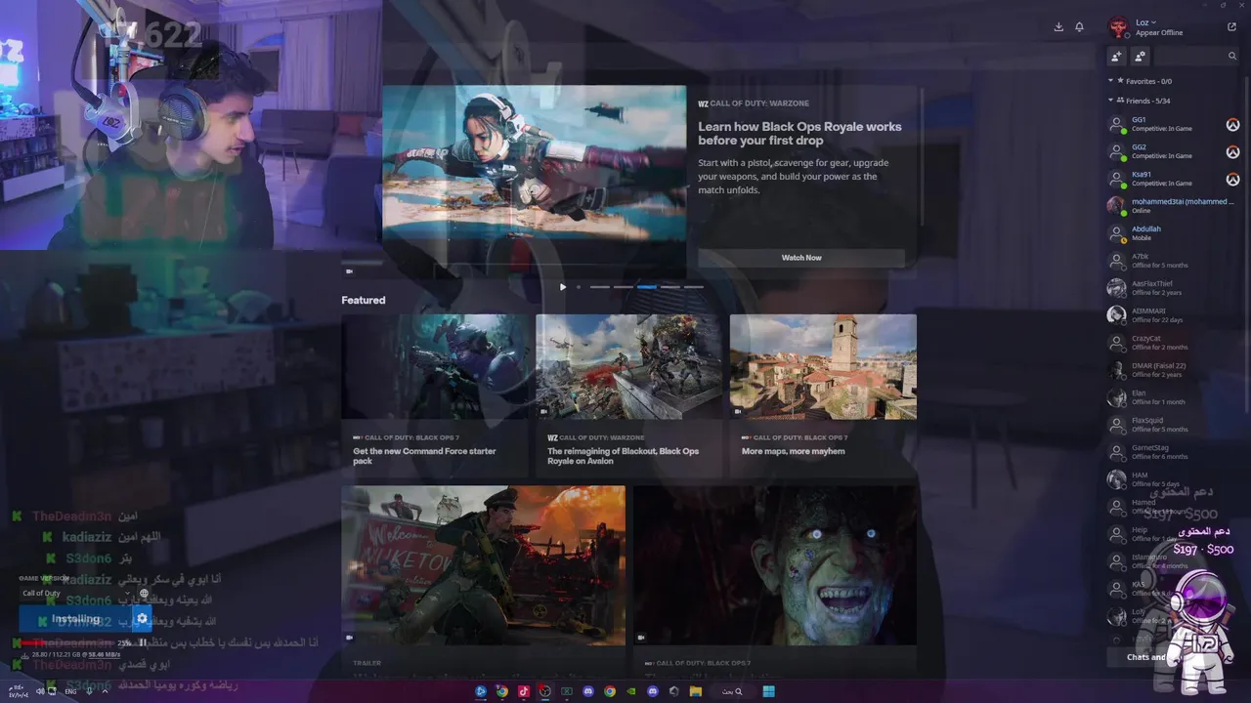The image size is (1251, 703).
Task: Click ENG language indicator
Action: (70, 691)
